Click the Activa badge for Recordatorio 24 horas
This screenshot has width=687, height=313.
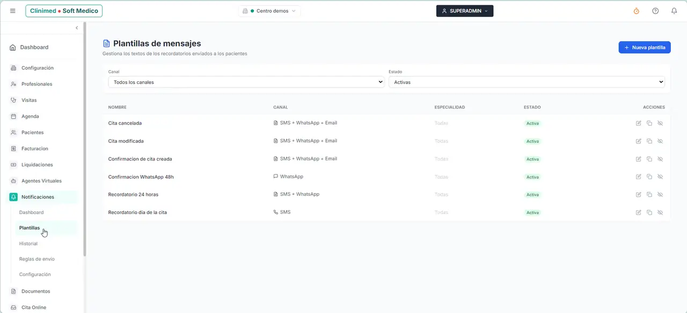click(532, 195)
